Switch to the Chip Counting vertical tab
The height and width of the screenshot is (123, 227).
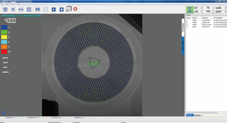(183, 46)
